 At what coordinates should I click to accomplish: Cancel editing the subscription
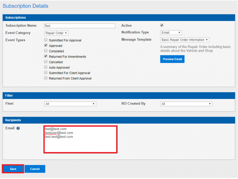click(35, 169)
